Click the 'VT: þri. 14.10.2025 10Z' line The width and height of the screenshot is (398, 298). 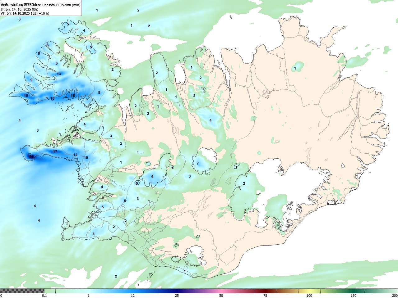point(18,13)
